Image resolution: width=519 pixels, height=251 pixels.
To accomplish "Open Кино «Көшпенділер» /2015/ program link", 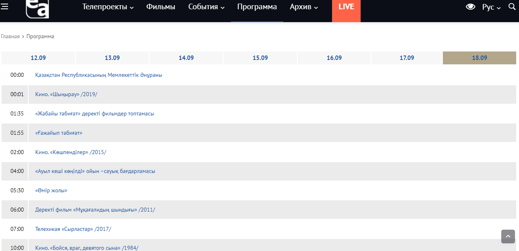I will coord(71,152).
